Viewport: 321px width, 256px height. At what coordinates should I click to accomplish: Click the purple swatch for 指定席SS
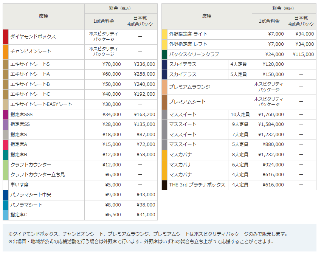point(6,124)
